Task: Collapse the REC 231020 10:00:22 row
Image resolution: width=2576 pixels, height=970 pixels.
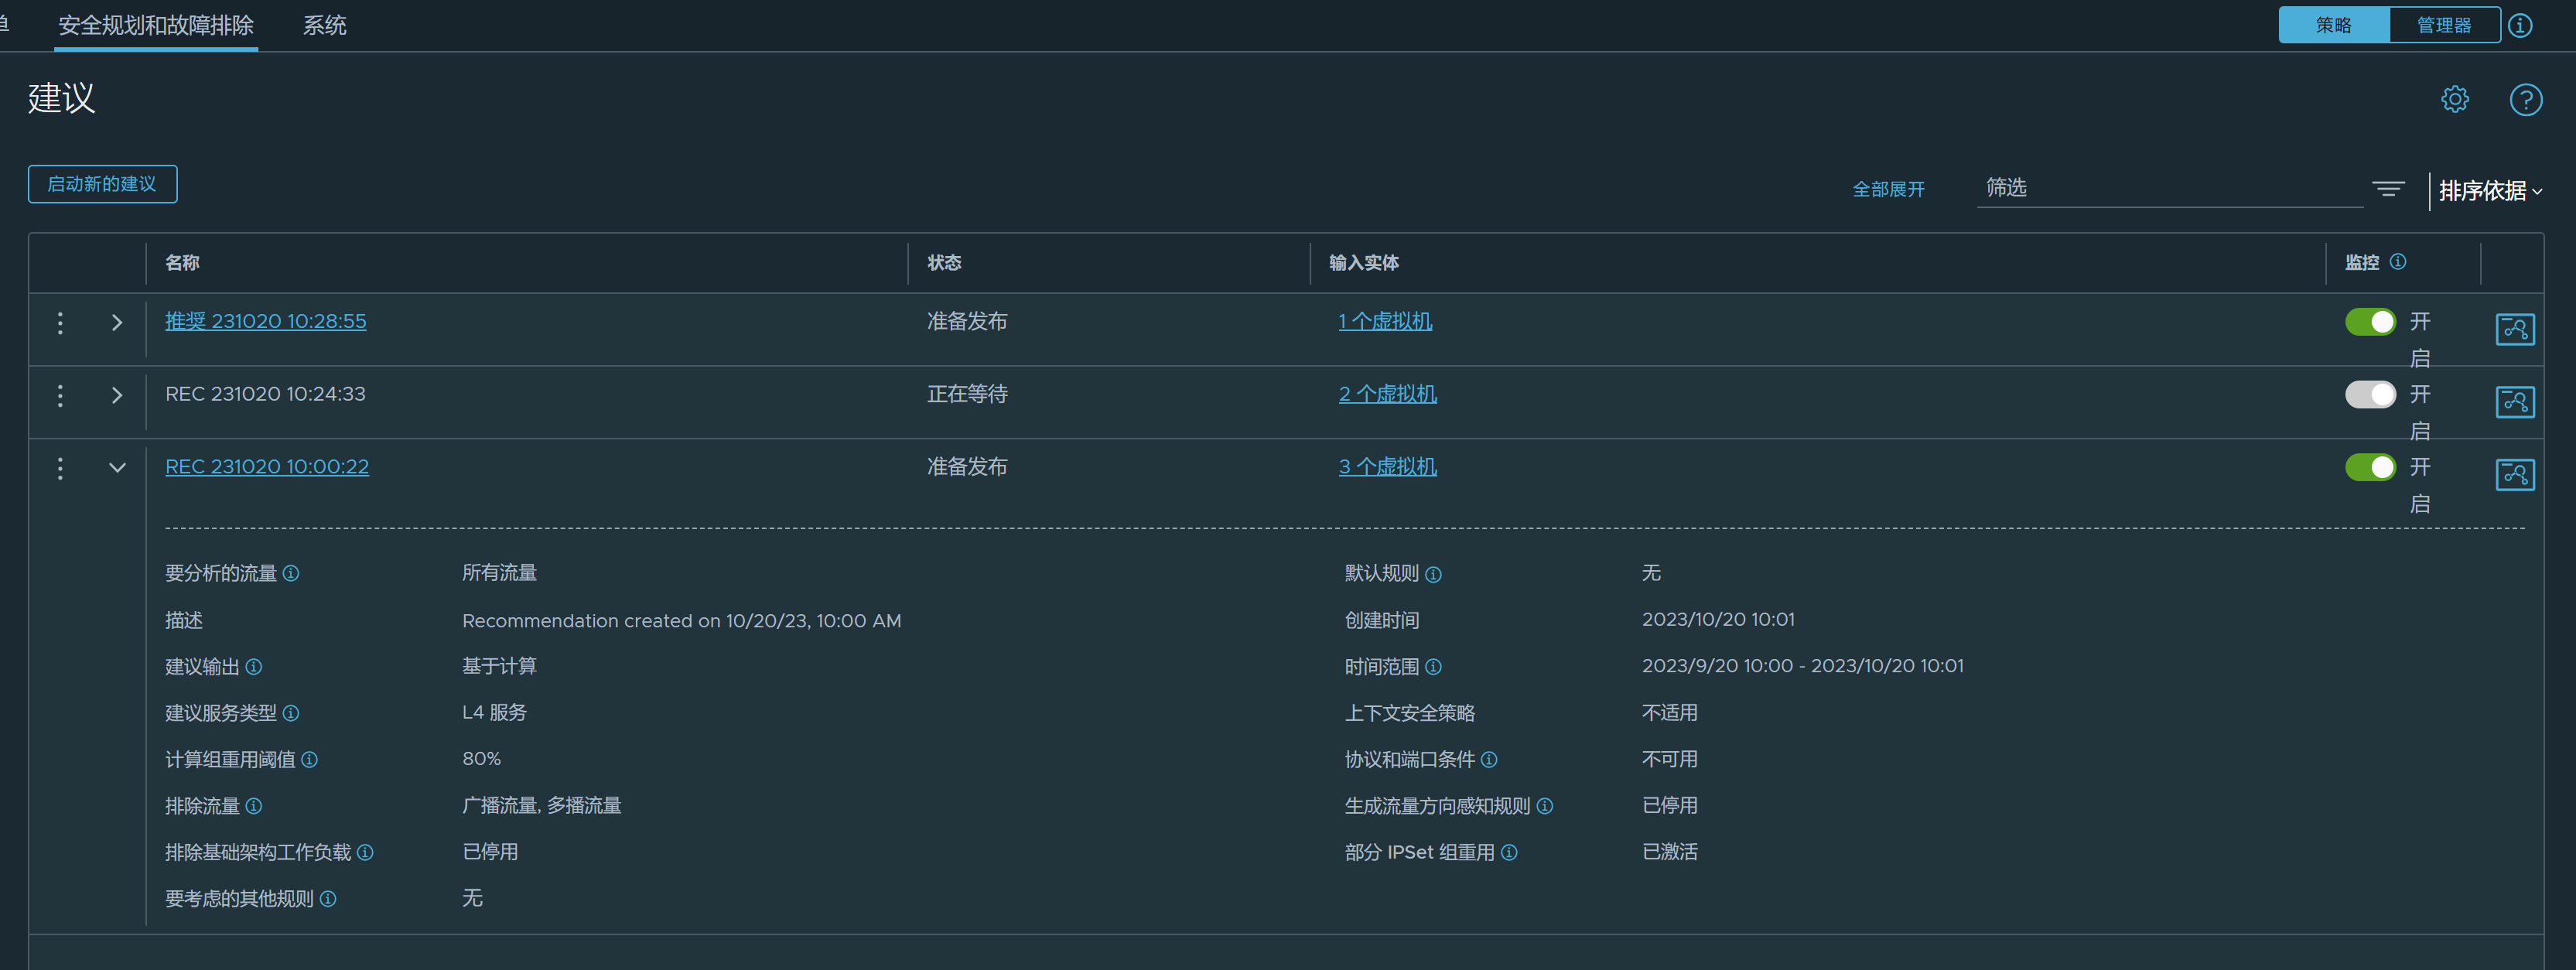Action: coord(117,467)
